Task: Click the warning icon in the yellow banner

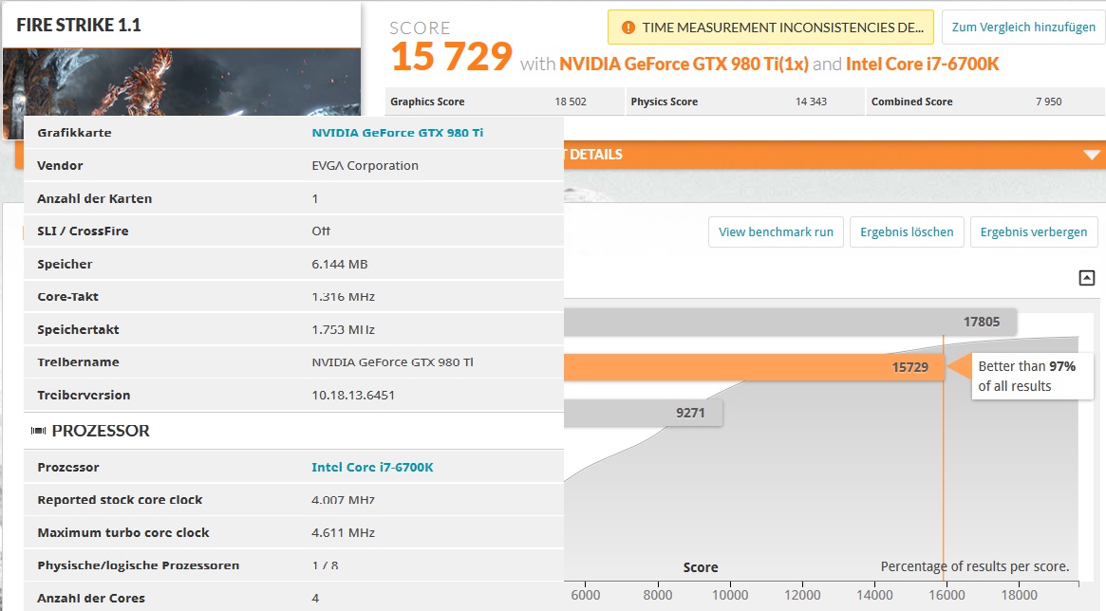Action: (x=628, y=28)
